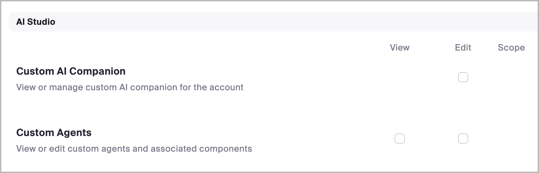Collapse the AI Studio permissions group
The width and height of the screenshot is (539, 173).
[36, 22]
